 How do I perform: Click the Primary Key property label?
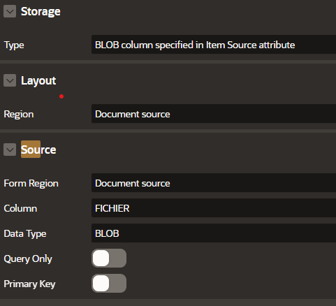pos(29,284)
